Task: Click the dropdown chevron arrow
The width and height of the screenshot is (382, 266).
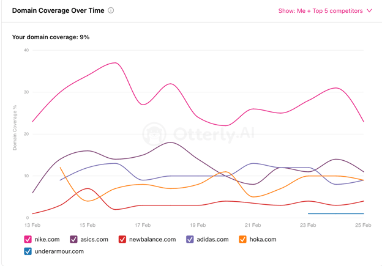Action: point(370,11)
